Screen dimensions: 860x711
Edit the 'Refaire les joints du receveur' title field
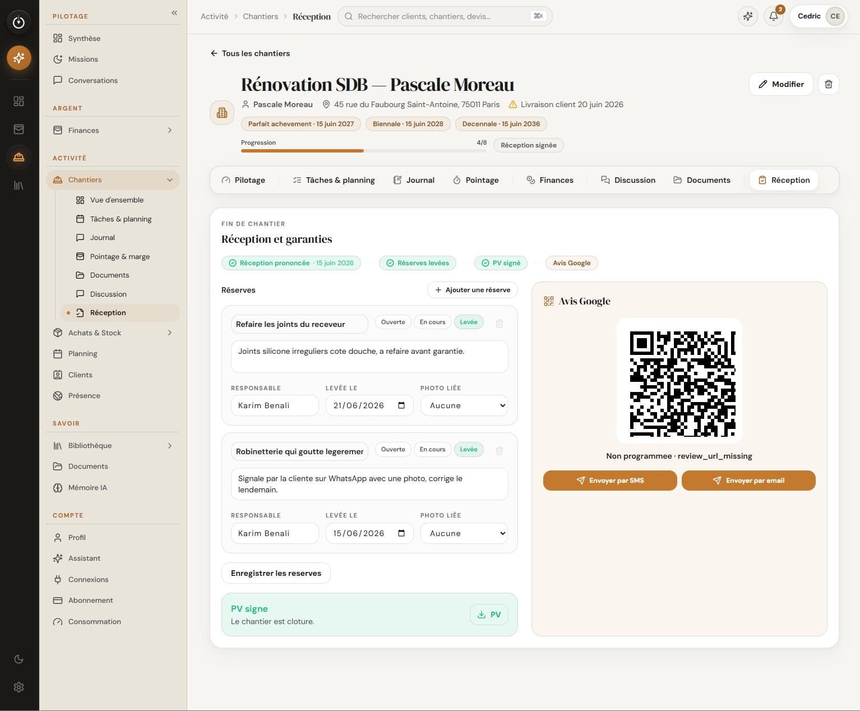(299, 324)
